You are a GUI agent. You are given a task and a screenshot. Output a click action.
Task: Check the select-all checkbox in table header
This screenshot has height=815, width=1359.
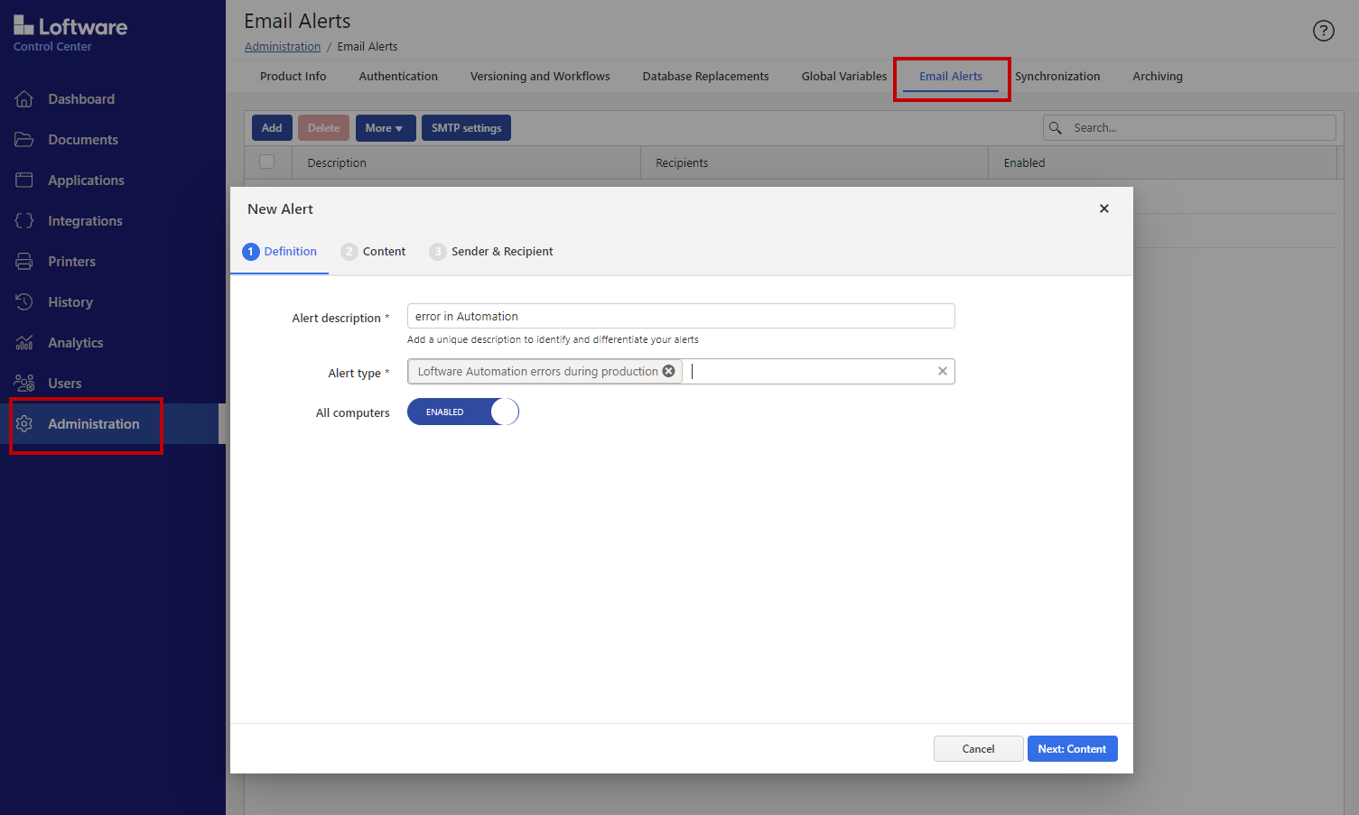(x=267, y=162)
